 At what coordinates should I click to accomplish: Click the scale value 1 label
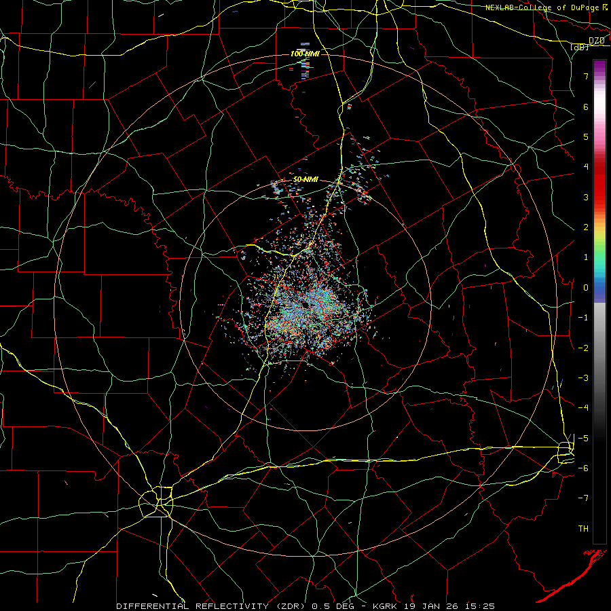tap(586, 257)
